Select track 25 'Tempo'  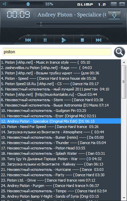pos(60,191)
